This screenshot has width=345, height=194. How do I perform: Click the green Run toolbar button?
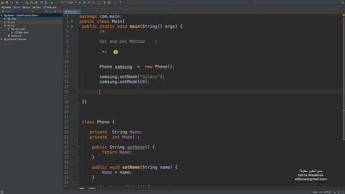pyautogui.click(x=80, y=2)
